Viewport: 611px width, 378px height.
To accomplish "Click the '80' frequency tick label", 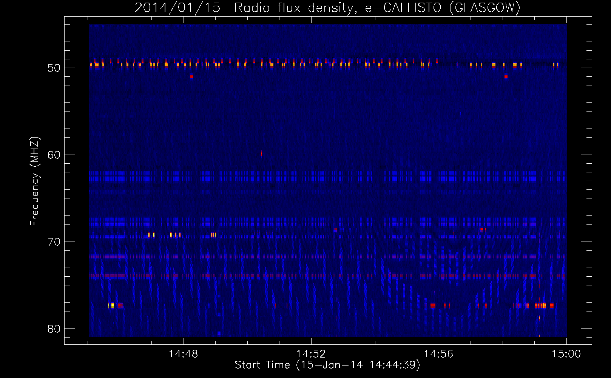I will 54,329.
